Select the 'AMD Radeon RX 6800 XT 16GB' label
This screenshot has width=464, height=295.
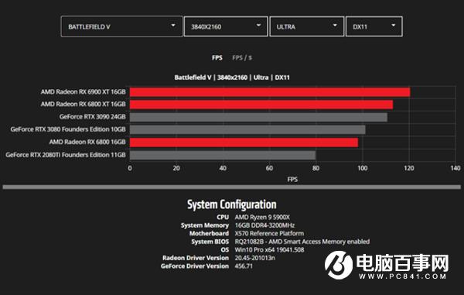pyautogui.click(x=84, y=105)
